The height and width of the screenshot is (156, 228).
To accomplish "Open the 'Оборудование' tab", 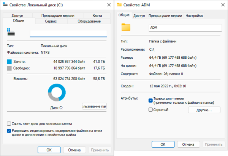I will coord(89,21).
